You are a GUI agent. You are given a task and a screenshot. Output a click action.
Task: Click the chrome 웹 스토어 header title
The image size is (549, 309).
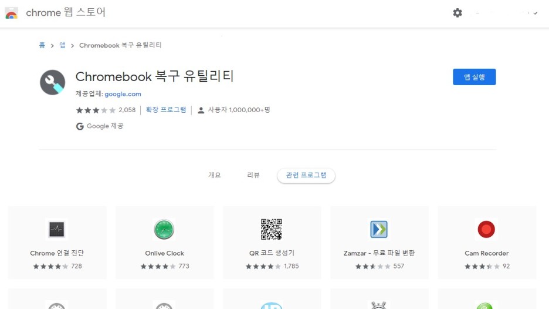click(66, 12)
